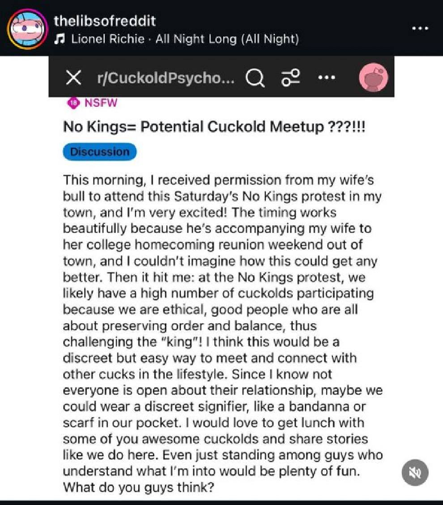
Task: Click the music note audio icon
Action: point(60,39)
